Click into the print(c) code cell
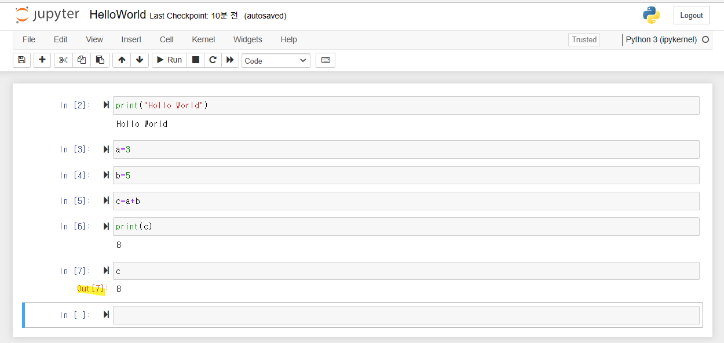 [x=406, y=226]
